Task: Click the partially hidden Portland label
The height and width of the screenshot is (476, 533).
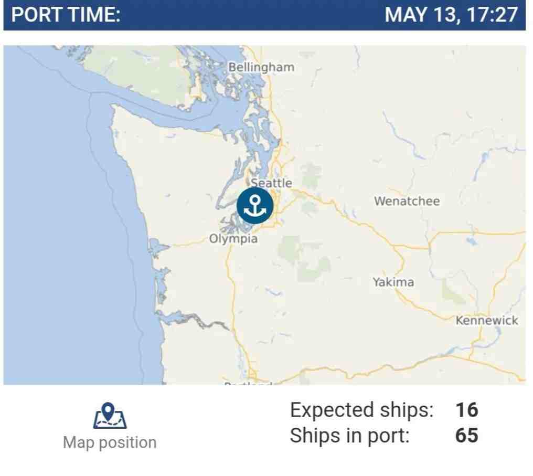Action: [248, 383]
